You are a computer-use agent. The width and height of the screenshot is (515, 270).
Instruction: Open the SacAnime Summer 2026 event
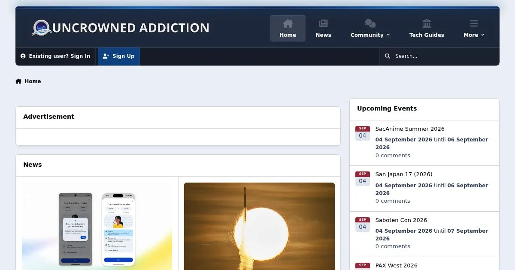click(x=410, y=129)
